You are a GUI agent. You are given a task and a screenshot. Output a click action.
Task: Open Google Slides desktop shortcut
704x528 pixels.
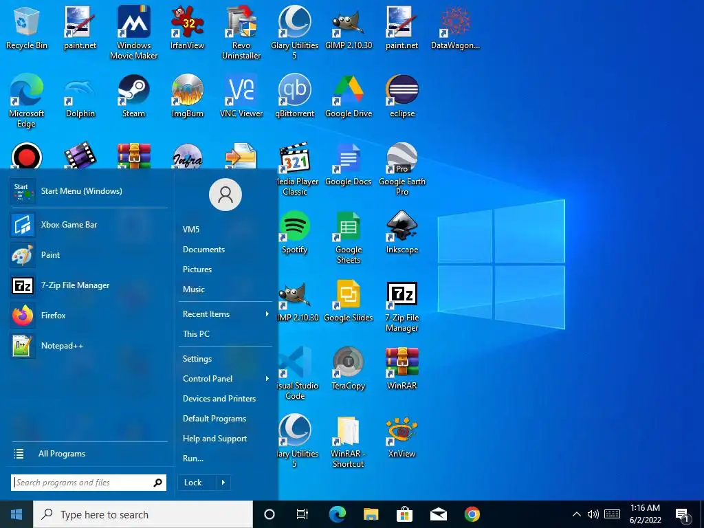coord(349,301)
